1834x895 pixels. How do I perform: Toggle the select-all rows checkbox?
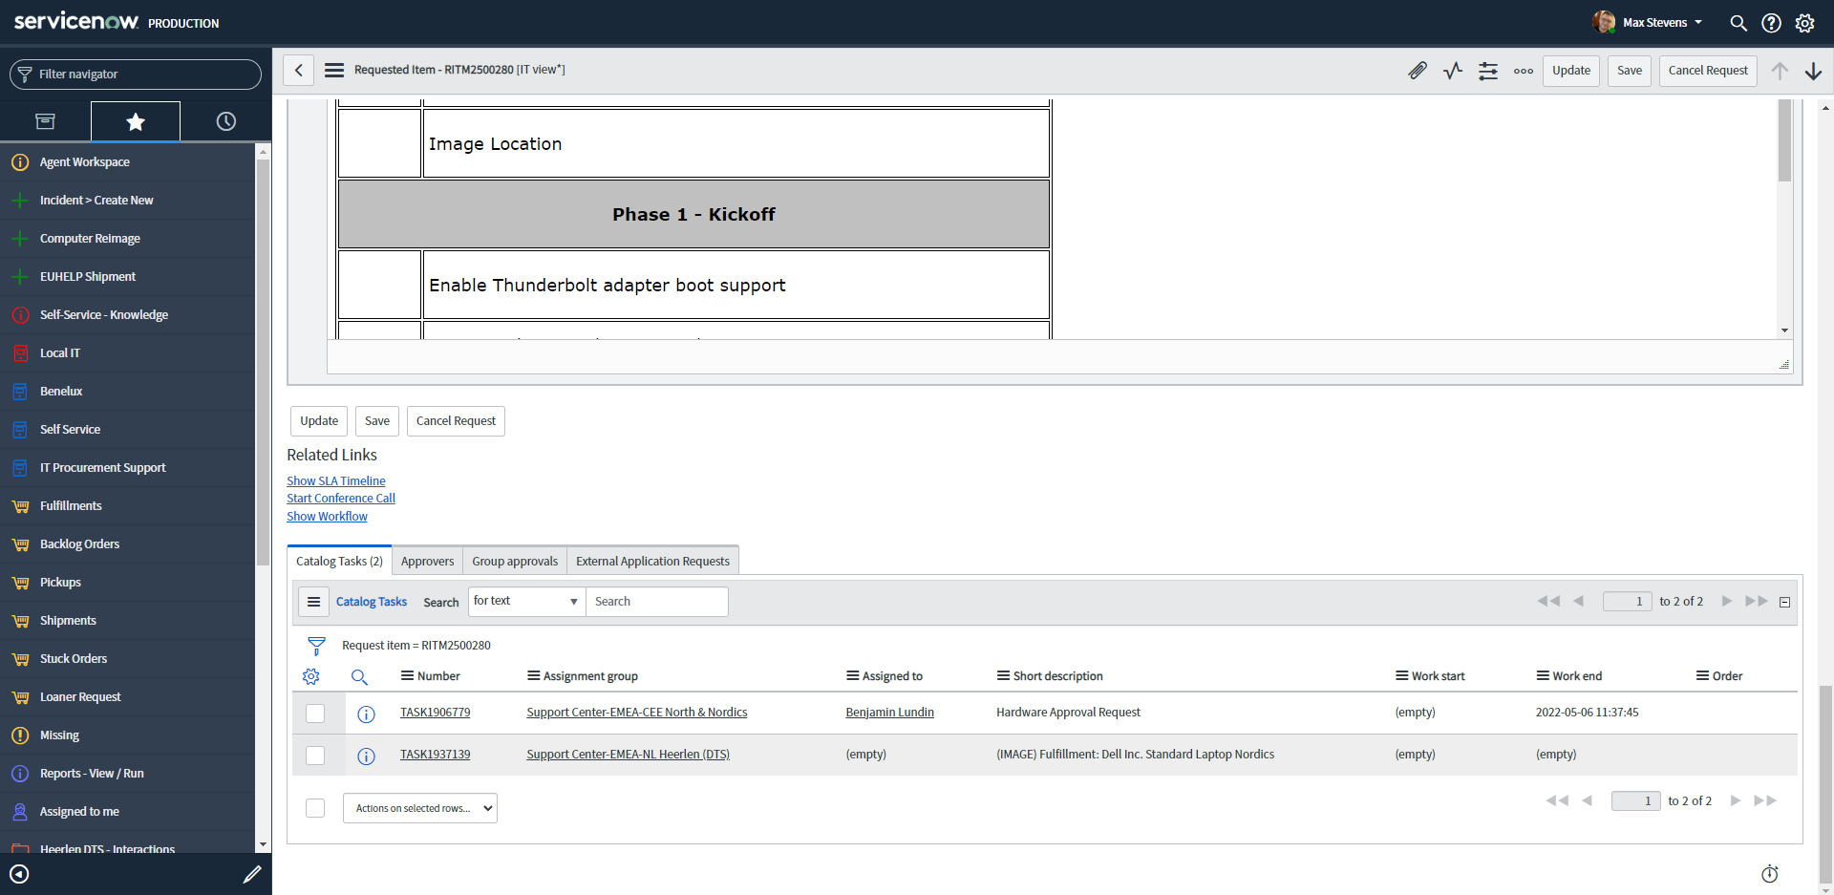[x=315, y=808]
